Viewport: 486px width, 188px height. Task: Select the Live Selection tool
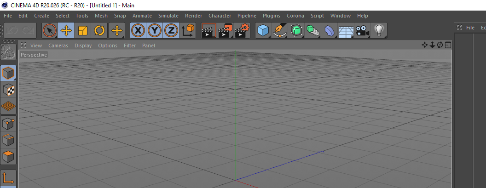pyautogui.click(x=50, y=30)
